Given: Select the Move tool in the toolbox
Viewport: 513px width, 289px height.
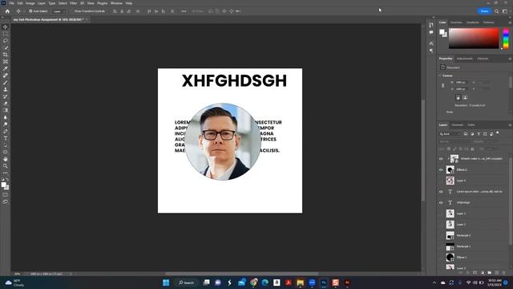Looking at the screenshot, I should pos(6,26).
